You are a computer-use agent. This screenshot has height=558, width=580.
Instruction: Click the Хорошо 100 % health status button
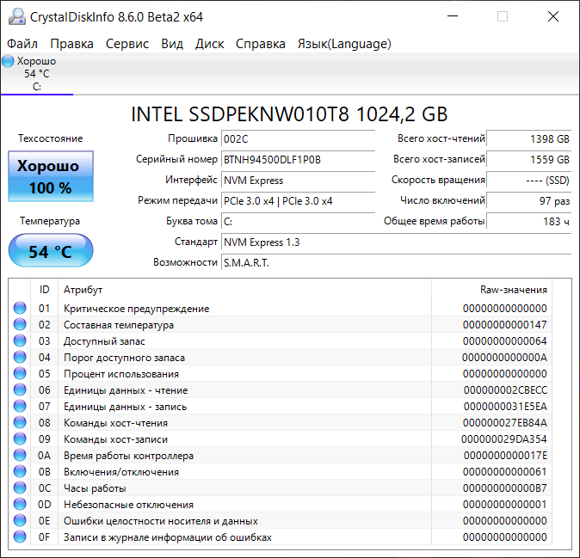pos(50,177)
